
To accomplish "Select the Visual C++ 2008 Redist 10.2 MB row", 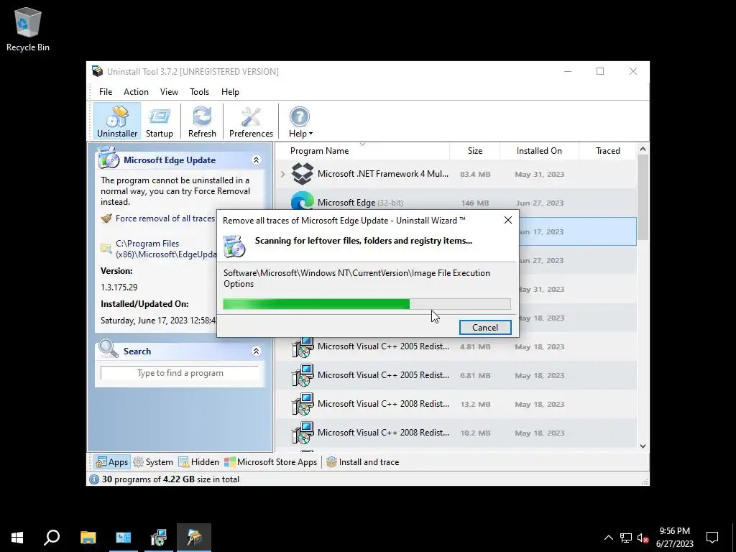I will [455, 432].
